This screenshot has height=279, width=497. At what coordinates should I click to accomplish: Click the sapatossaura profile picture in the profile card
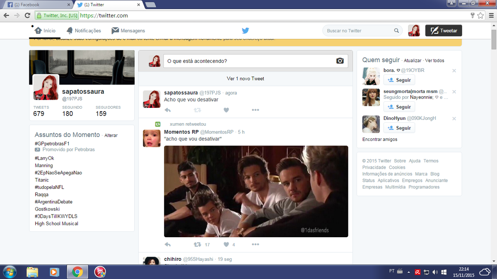[46, 88]
